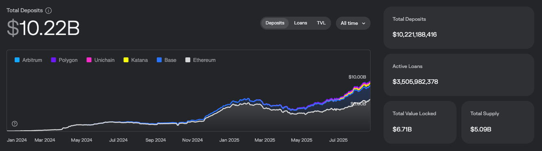Click the Total Value Locked card title
542x151 pixels.
tap(414, 114)
